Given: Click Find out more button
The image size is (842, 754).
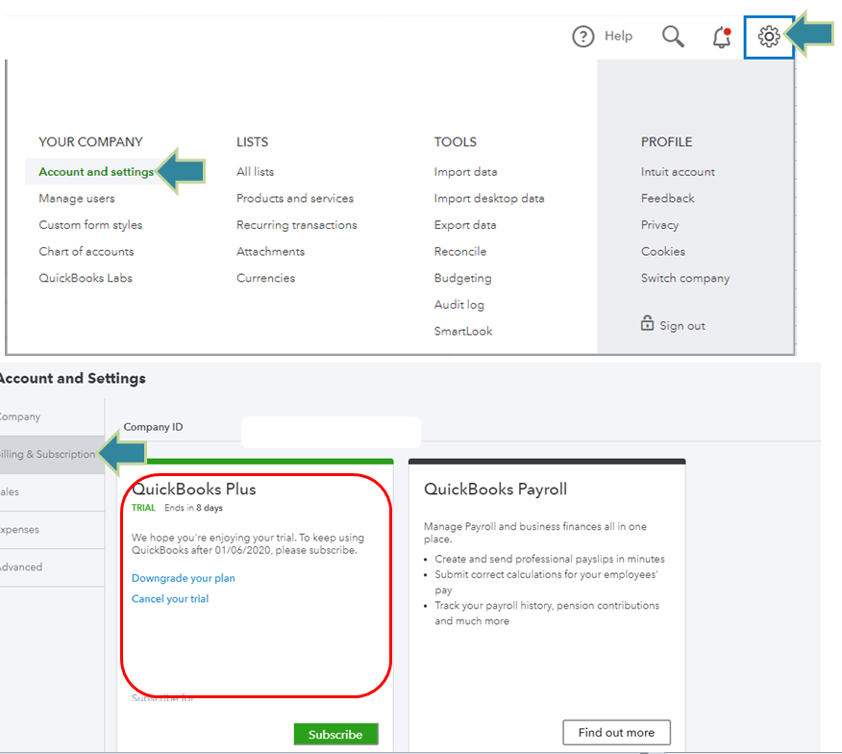Looking at the screenshot, I should coord(616,733).
